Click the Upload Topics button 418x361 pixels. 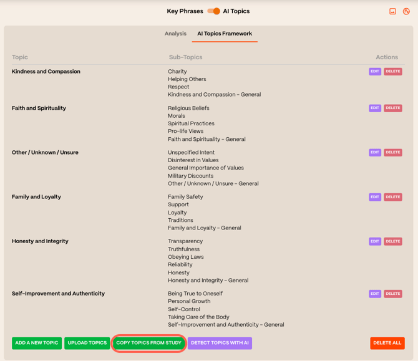pos(87,343)
